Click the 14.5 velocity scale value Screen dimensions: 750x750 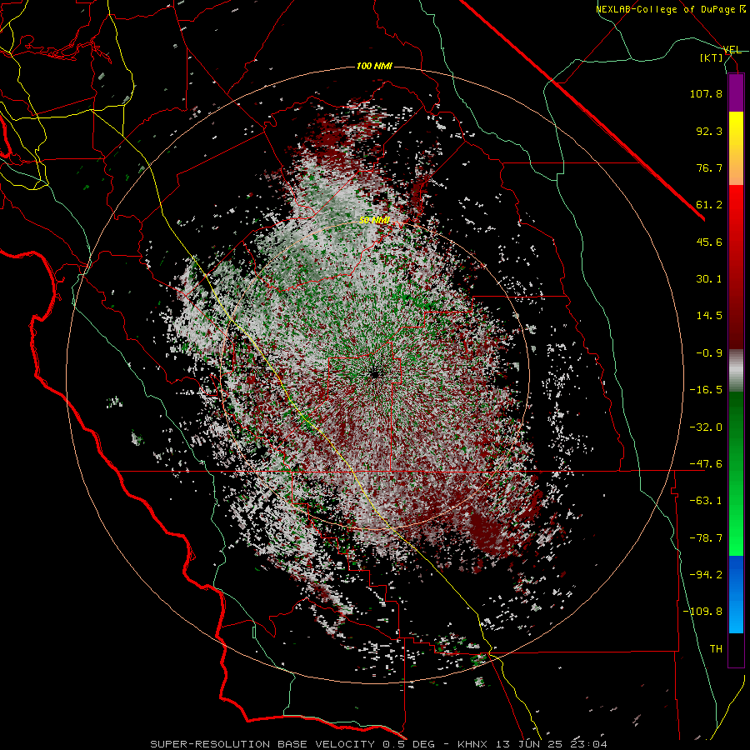709,316
